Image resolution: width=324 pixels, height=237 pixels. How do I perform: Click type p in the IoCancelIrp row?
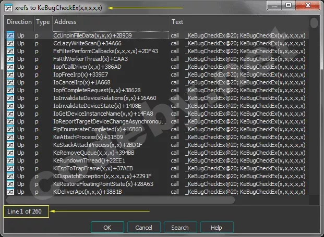click(x=37, y=82)
